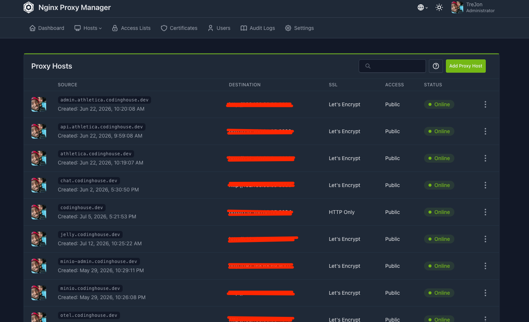Open actions menu for minio-admin.codinghouse.dev

point(485,266)
